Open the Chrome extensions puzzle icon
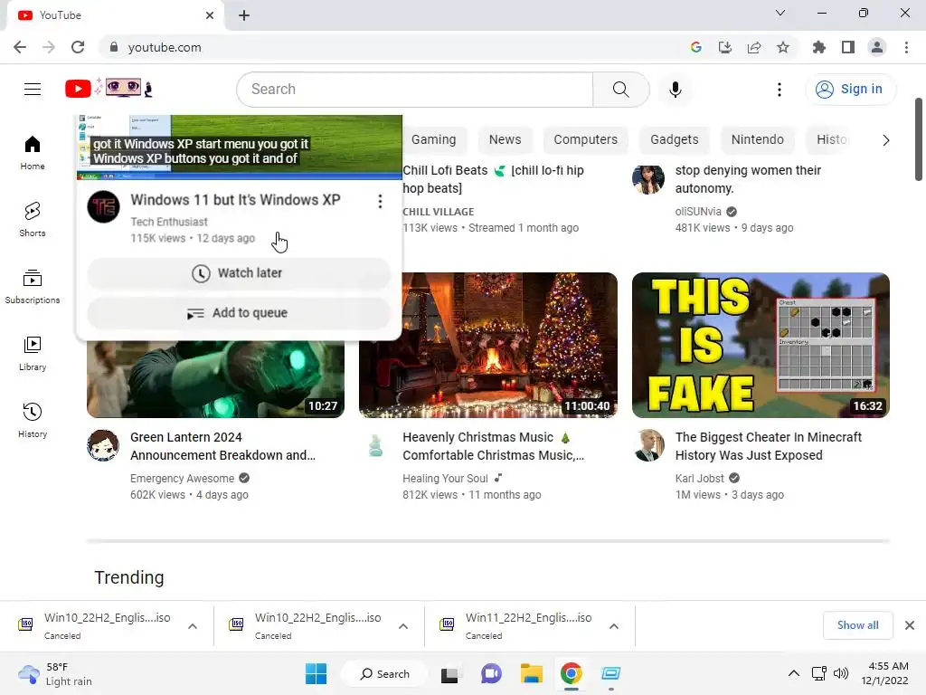Screen dimensions: 926x695 (x=819, y=47)
